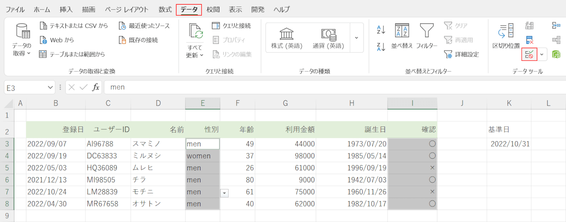
Task: Open the cell dropdown arrow beside E7
Action: (x=224, y=193)
